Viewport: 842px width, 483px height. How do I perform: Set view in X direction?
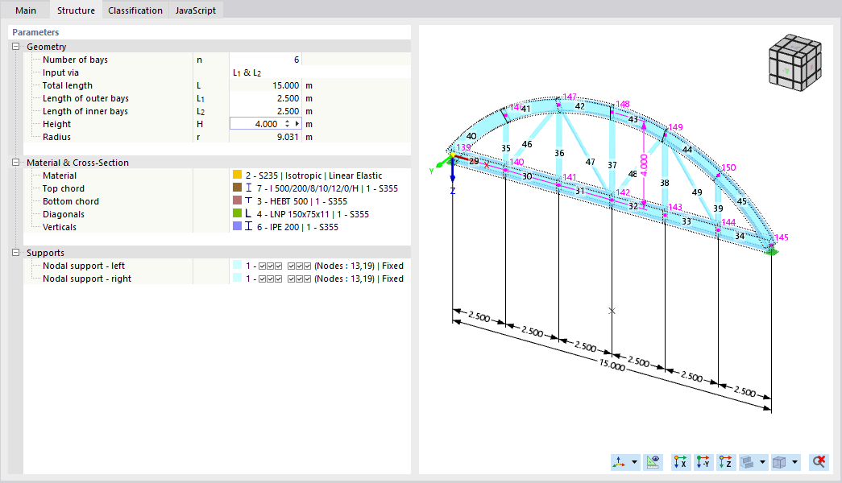(680, 462)
